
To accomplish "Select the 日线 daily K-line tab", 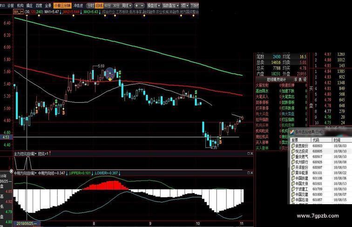I will [x=99, y=6].
